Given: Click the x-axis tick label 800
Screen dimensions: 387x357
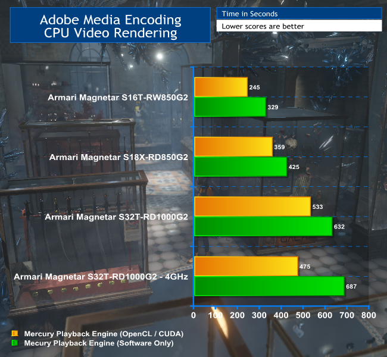Looking at the screenshot, I should click(369, 315).
